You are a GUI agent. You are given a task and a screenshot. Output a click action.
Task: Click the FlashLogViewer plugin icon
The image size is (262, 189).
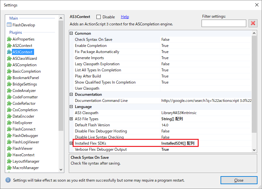pyautogui.click(x=9, y=142)
